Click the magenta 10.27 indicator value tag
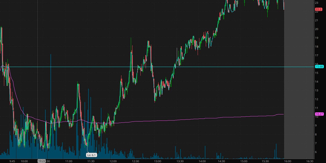The image size is (326, 163). (x=319, y=114)
